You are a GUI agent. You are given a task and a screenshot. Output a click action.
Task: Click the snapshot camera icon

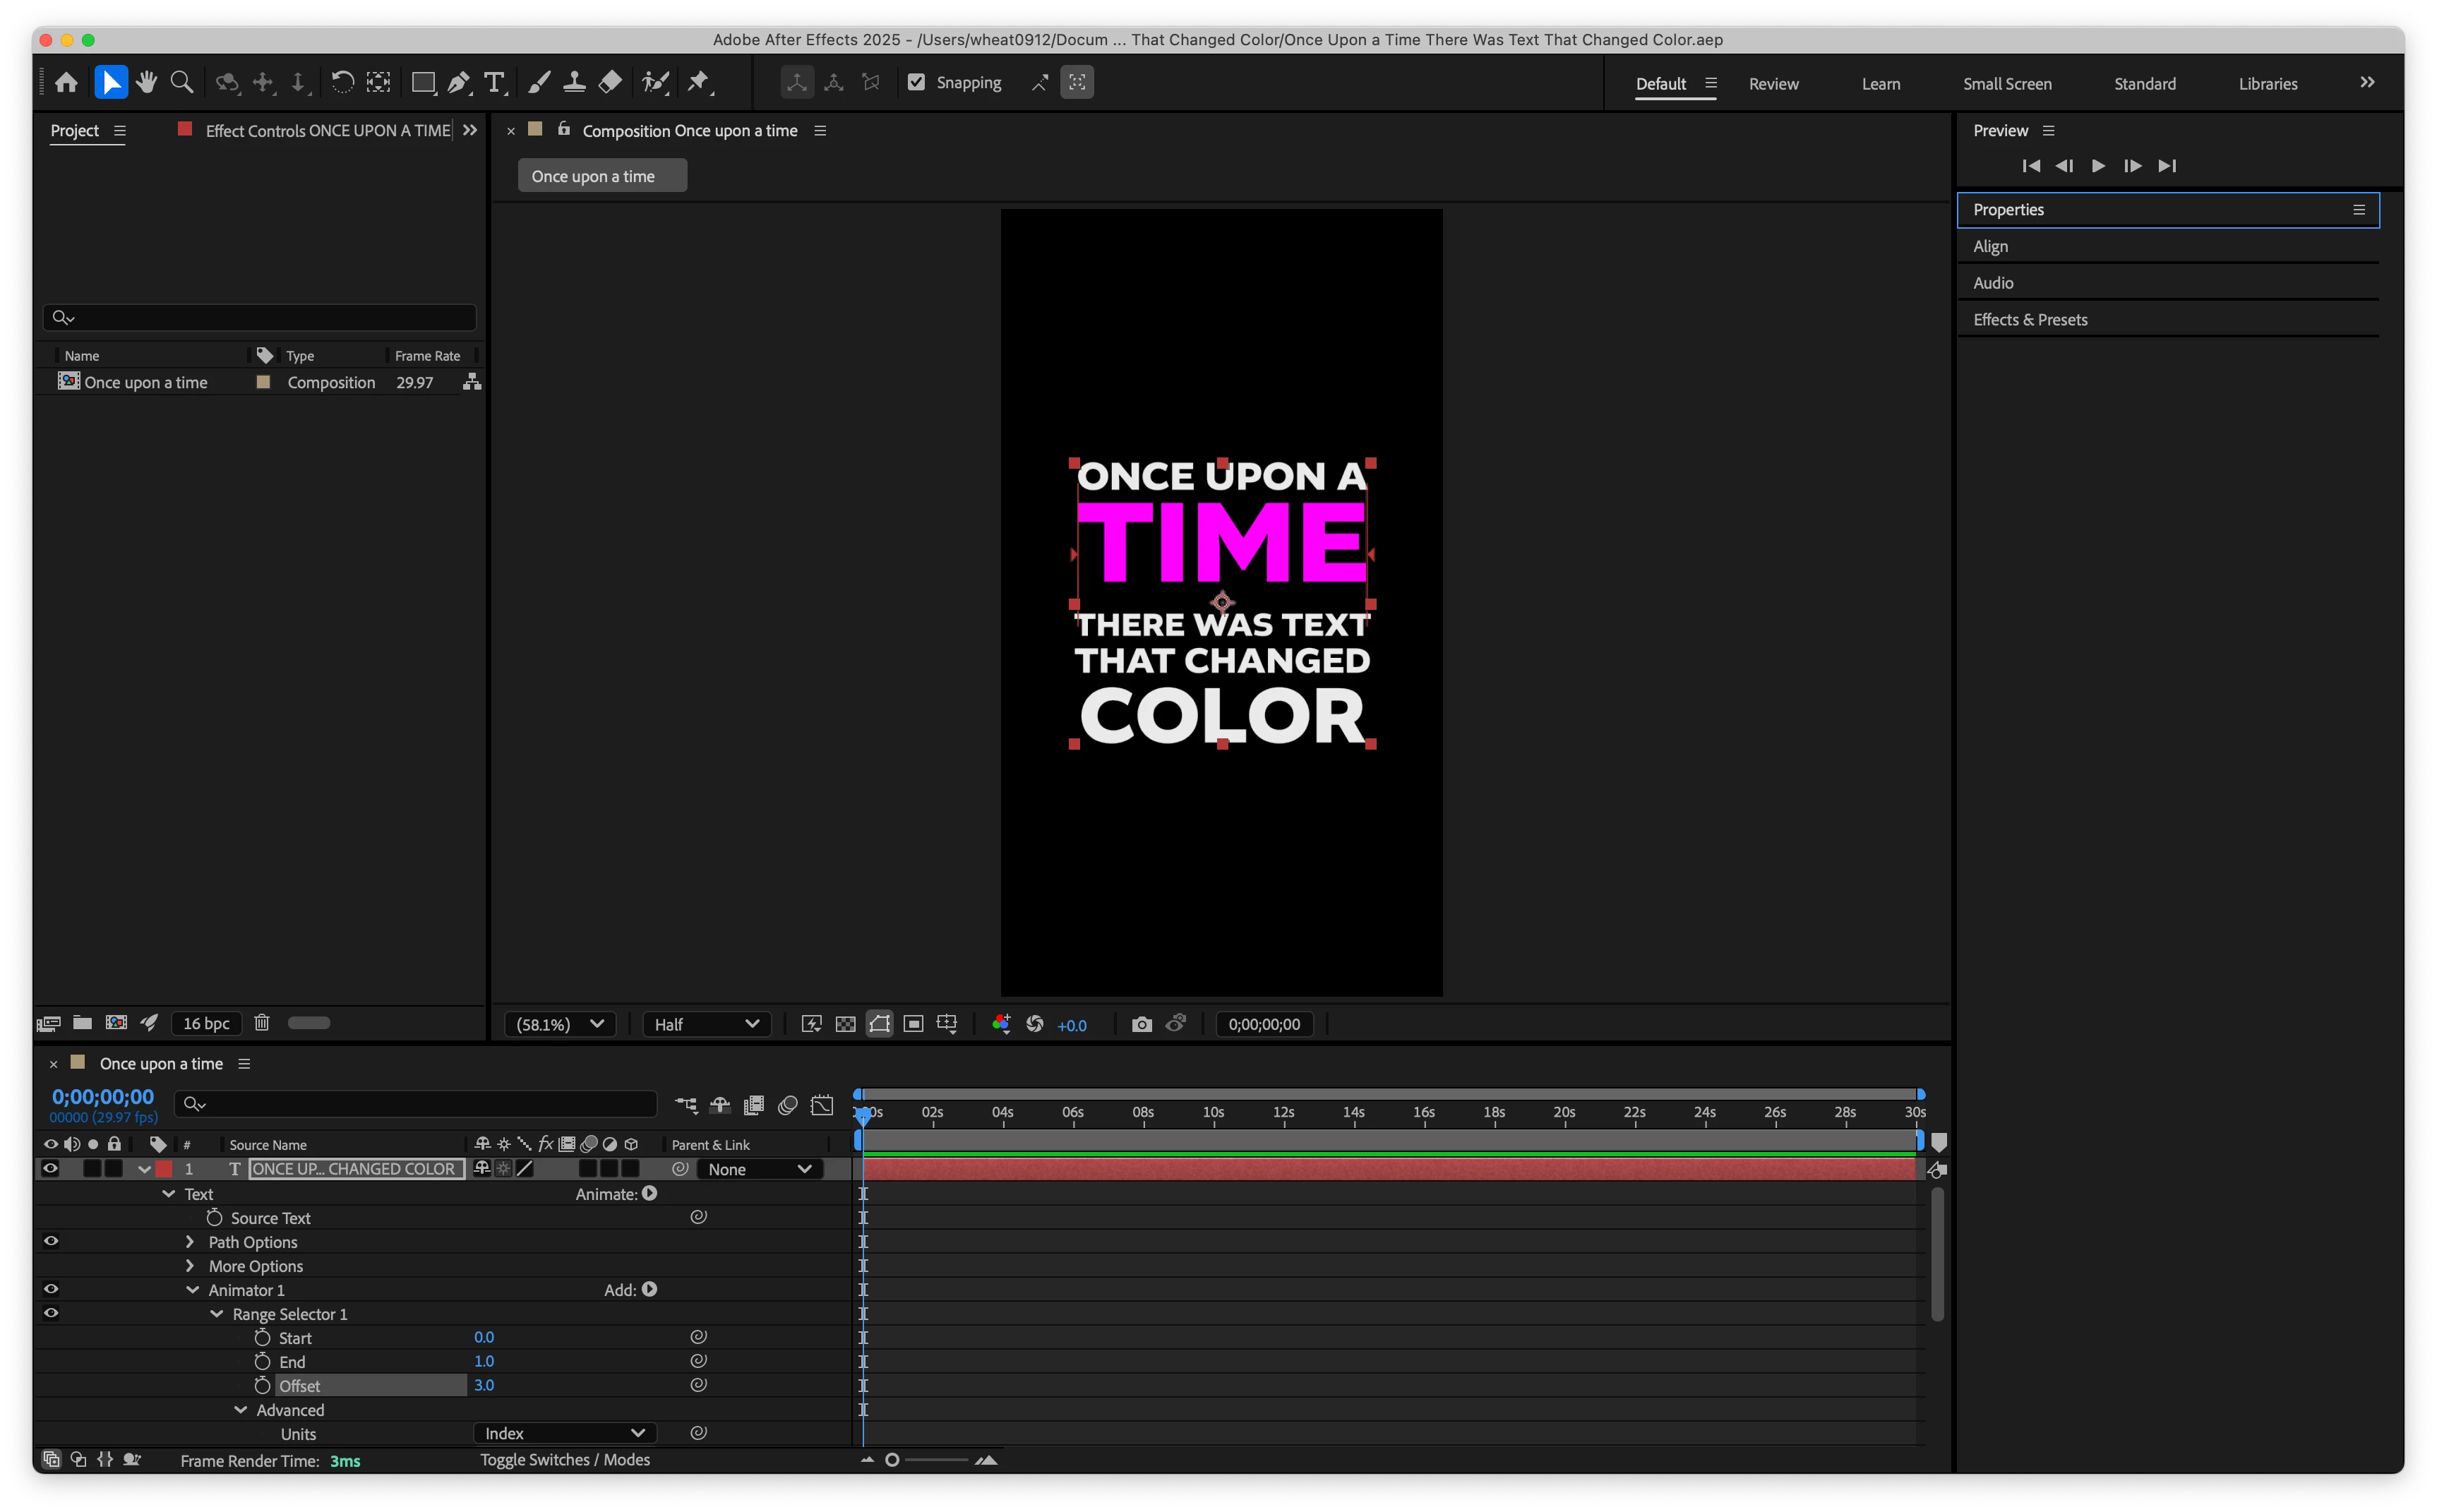click(x=1141, y=1024)
